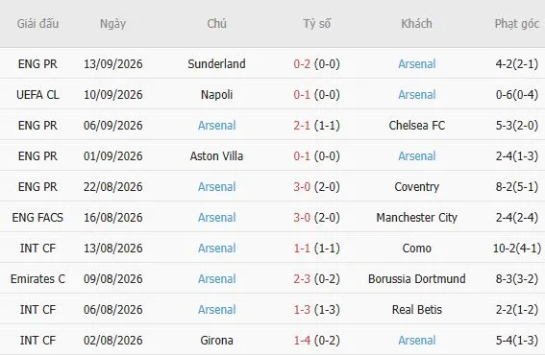Open the 0-2 score of Sunderland match
545x356 pixels.
(302, 64)
